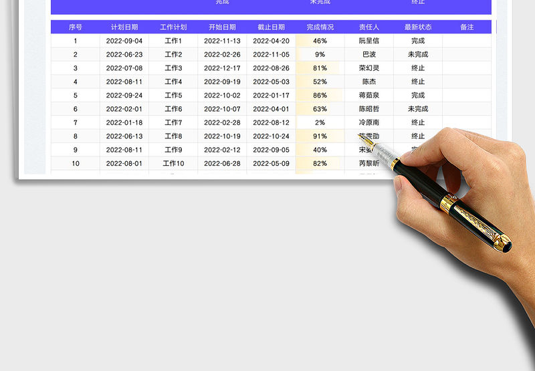This screenshot has height=371, width=535.
Task: Click the 截止日期 column header
Action: click(271, 27)
